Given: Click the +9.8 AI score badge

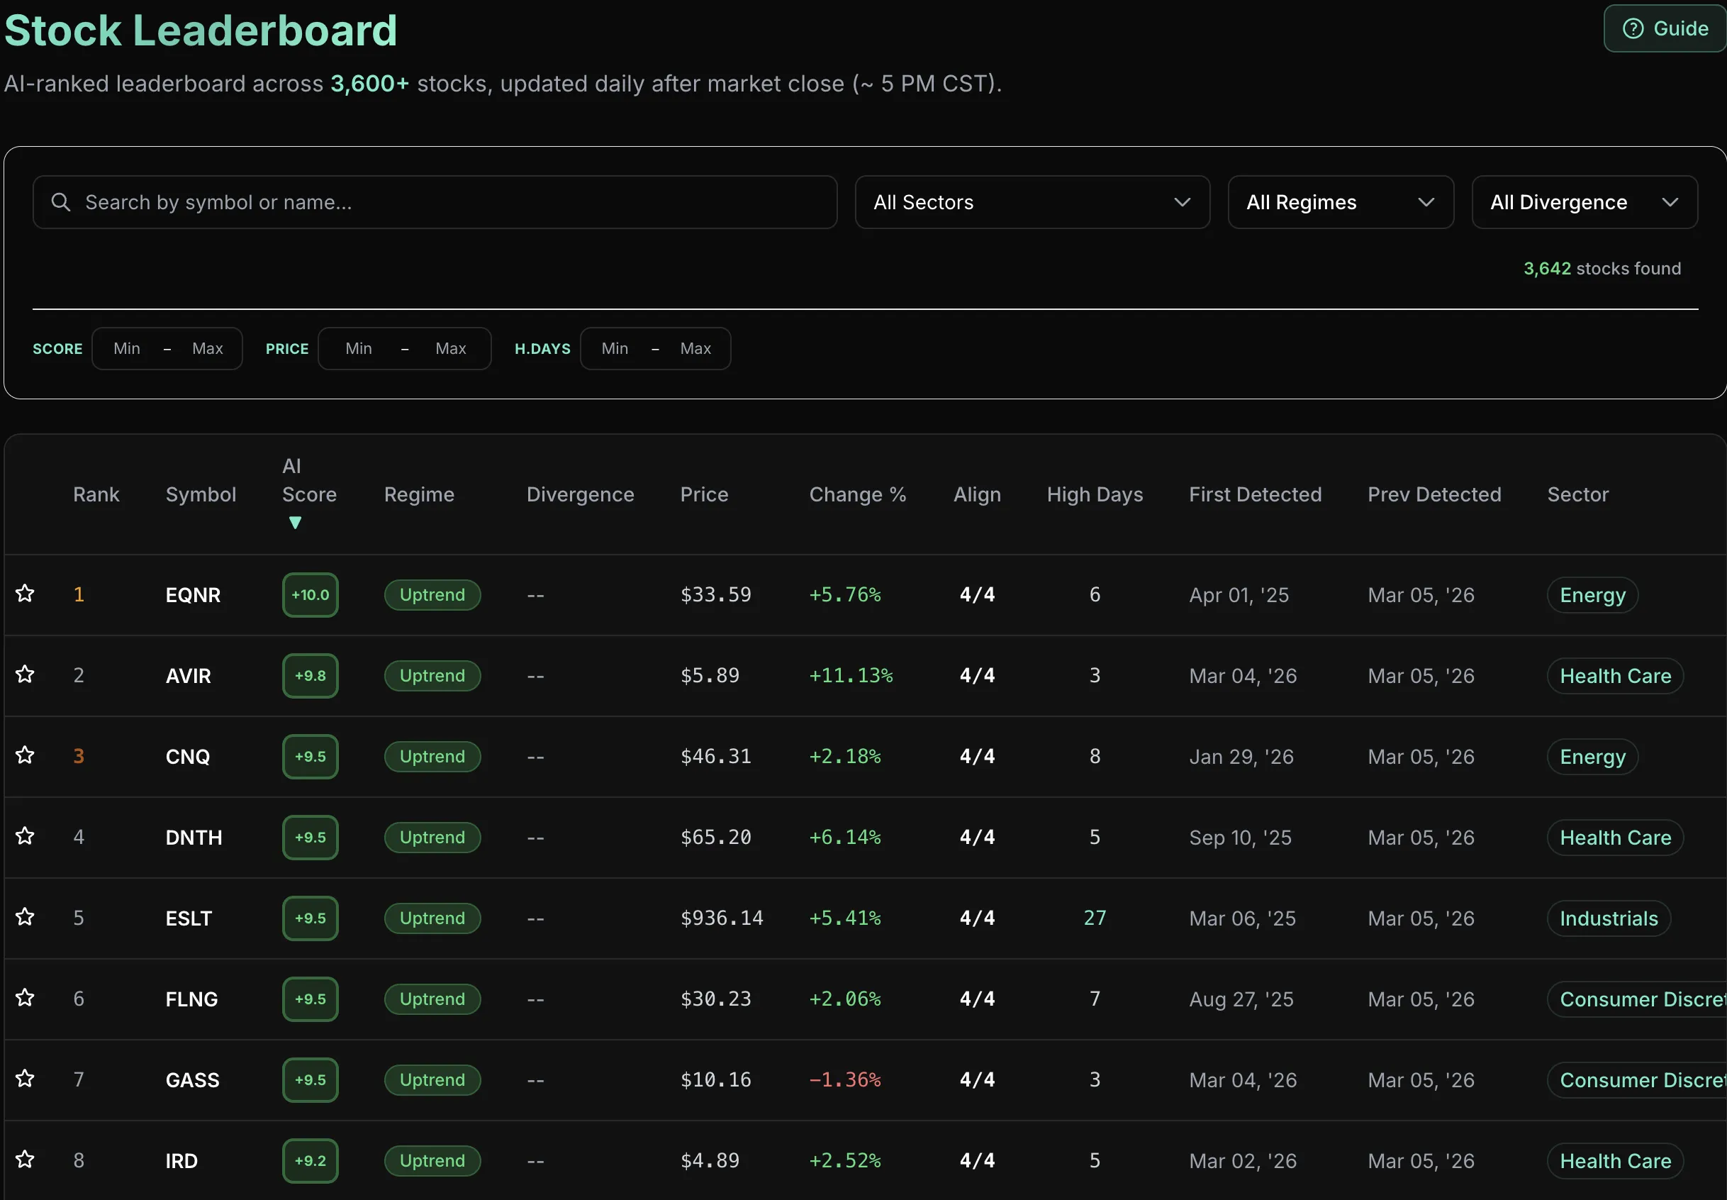Looking at the screenshot, I should tap(311, 676).
